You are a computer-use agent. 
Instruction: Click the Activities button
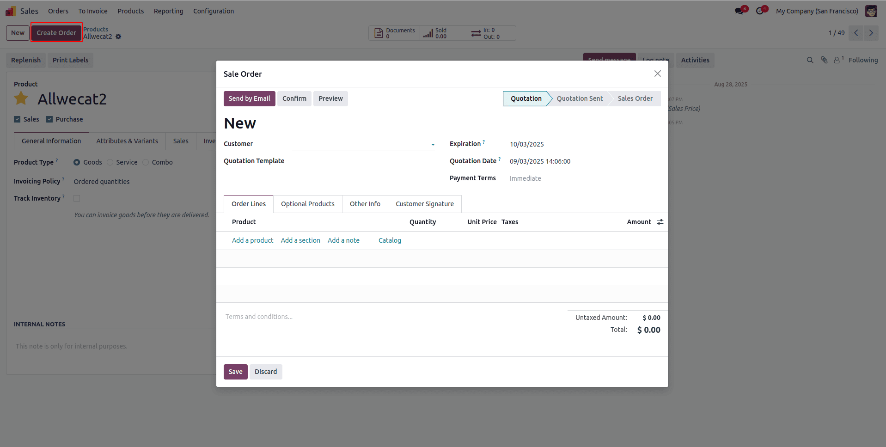tap(695, 60)
